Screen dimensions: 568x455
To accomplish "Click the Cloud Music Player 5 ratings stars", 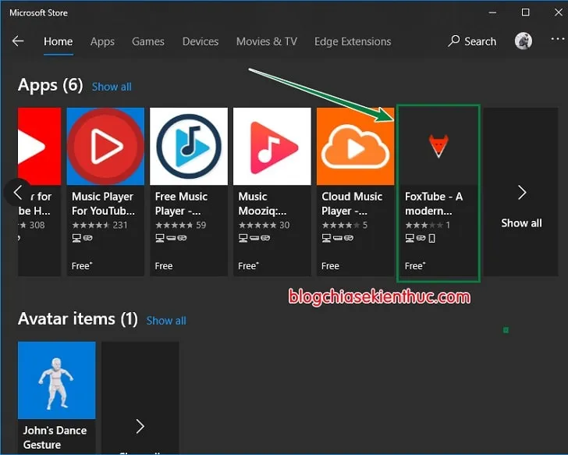I will [x=340, y=226].
